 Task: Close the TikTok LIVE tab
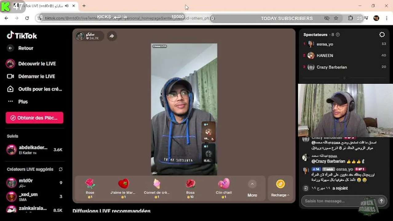pos(73,6)
